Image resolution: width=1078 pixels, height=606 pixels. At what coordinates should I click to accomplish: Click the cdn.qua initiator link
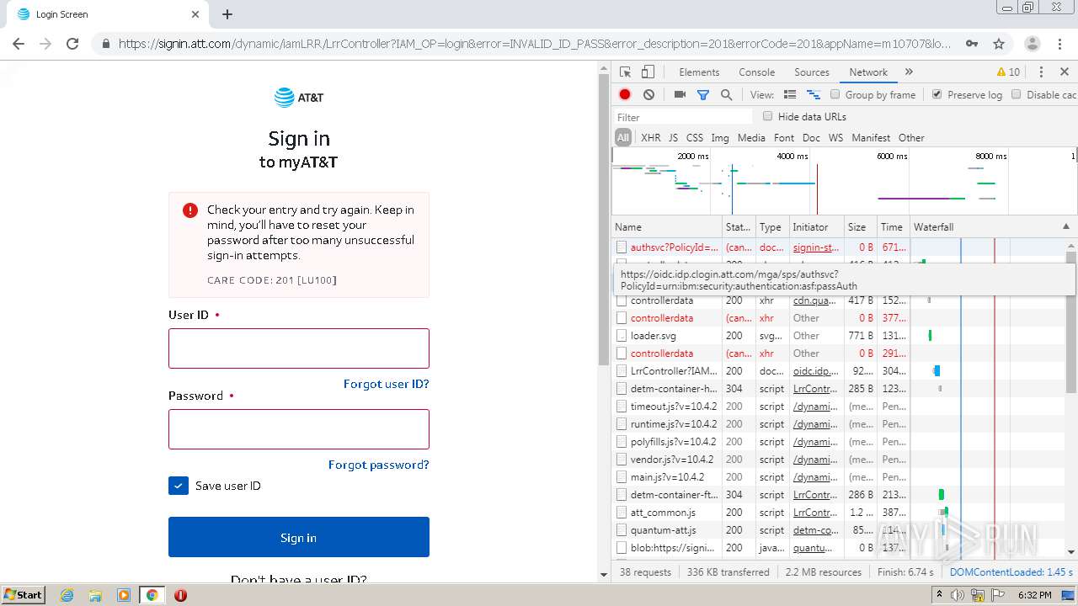point(814,300)
